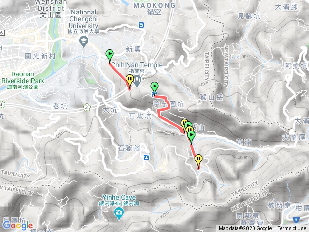This screenshot has height=232, width=309.
Task: Click the Map data ©2020 Google attribution
Action: 245,229
